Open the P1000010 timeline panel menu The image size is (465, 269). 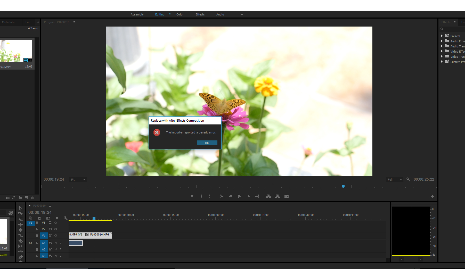point(50,206)
